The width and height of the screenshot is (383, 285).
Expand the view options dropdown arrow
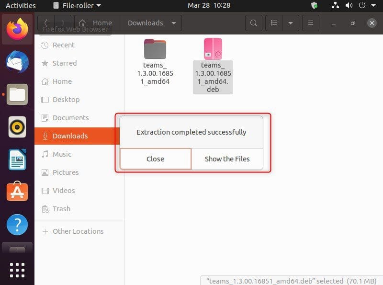(x=290, y=23)
